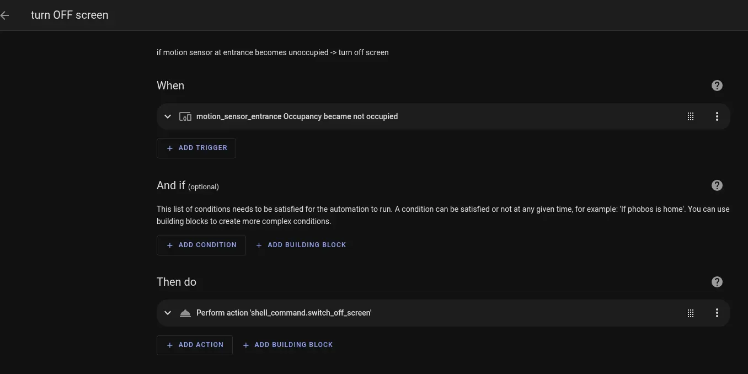Open help for the And if section
The width and height of the screenshot is (748, 374).
tap(717, 185)
